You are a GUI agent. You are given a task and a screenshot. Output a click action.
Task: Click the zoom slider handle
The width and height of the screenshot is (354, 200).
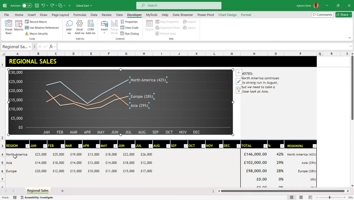(x=330, y=197)
